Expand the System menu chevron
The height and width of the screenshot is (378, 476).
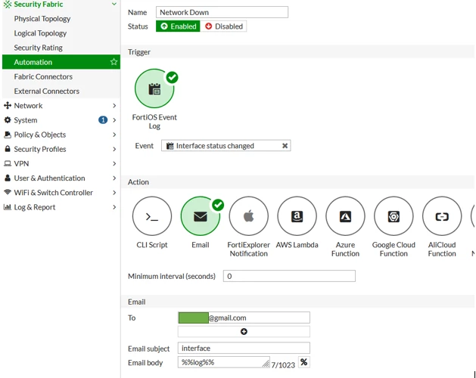point(114,120)
